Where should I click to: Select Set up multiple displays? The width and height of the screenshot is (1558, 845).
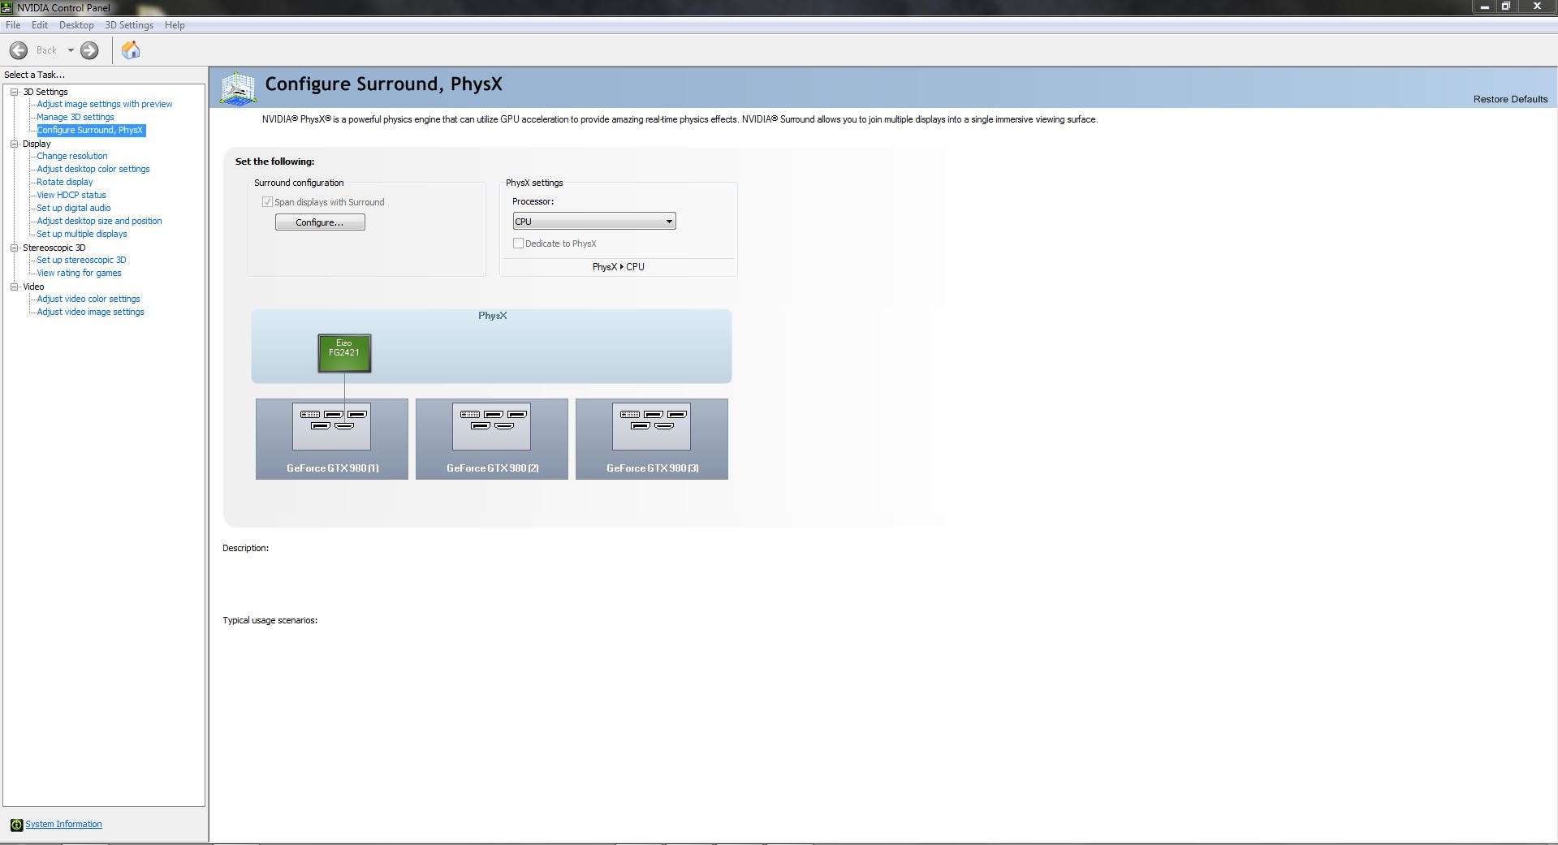point(82,234)
